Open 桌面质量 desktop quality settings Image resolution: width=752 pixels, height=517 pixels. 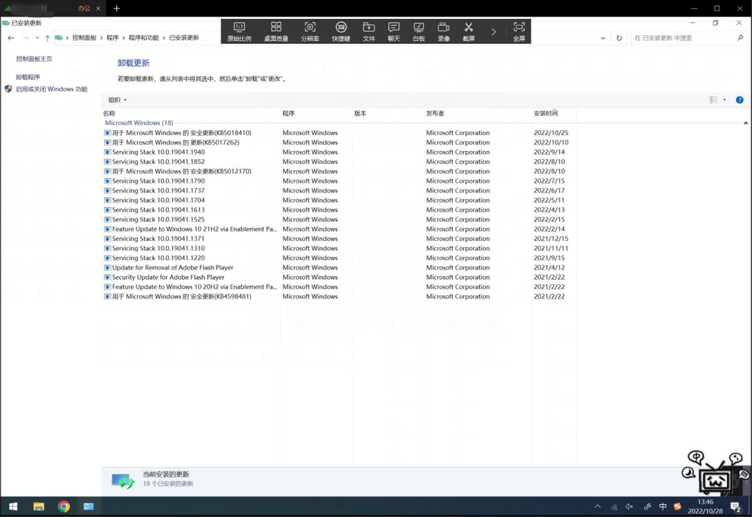coord(276,31)
